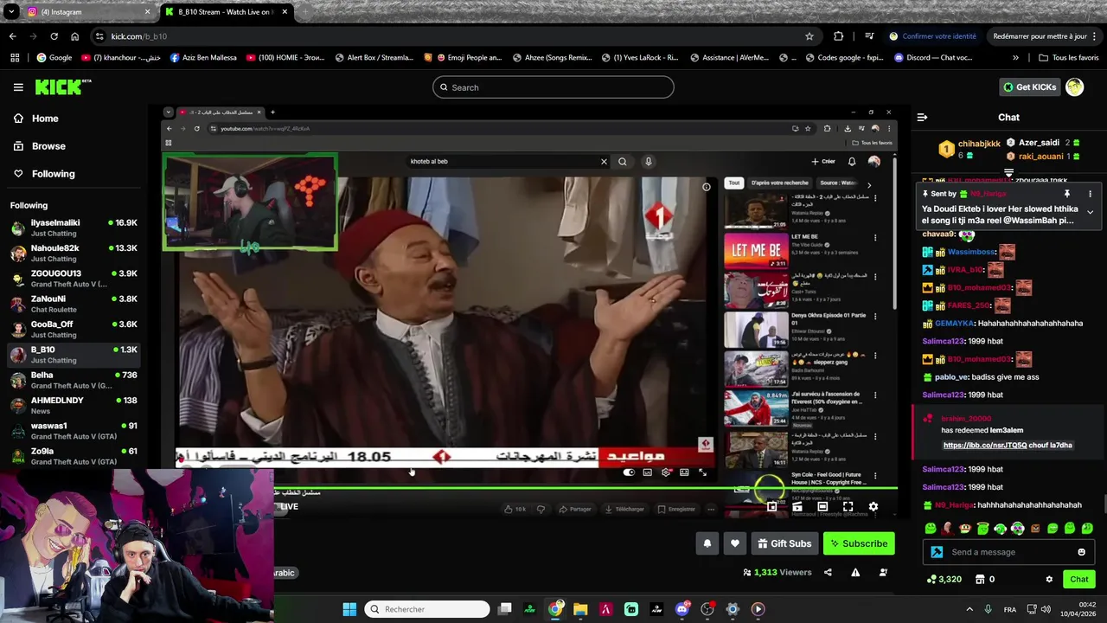Viewport: 1107px width, 623px height.
Task: Click the Gift Subs button
Action: click(x=784, y=543)
